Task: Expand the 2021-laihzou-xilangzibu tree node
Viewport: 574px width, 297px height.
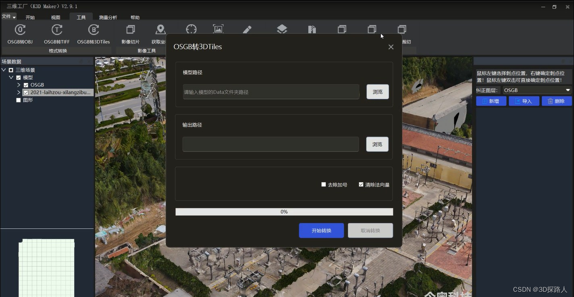Action: tap(19, 92)
